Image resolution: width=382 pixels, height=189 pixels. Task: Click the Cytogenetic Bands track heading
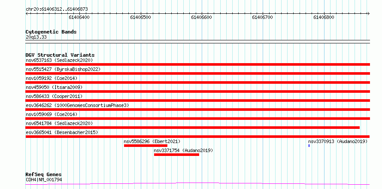tap(51, 32)
